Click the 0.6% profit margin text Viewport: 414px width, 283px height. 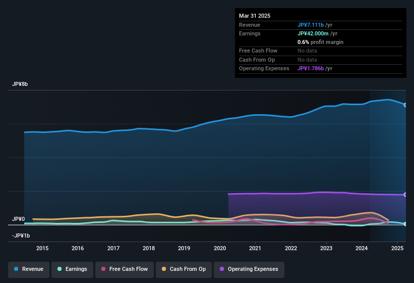320,42
